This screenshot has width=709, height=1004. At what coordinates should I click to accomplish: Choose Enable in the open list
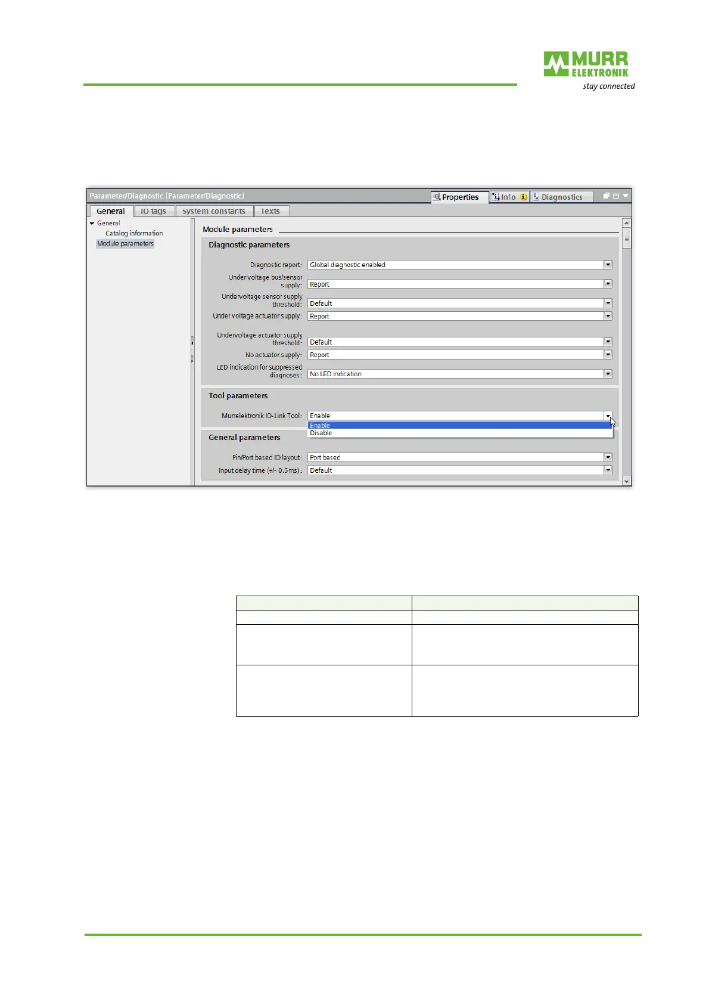[459, 426]
